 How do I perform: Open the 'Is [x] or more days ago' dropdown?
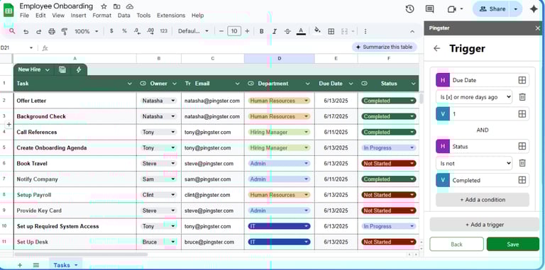pyautogui.click(x=474, y=97)
